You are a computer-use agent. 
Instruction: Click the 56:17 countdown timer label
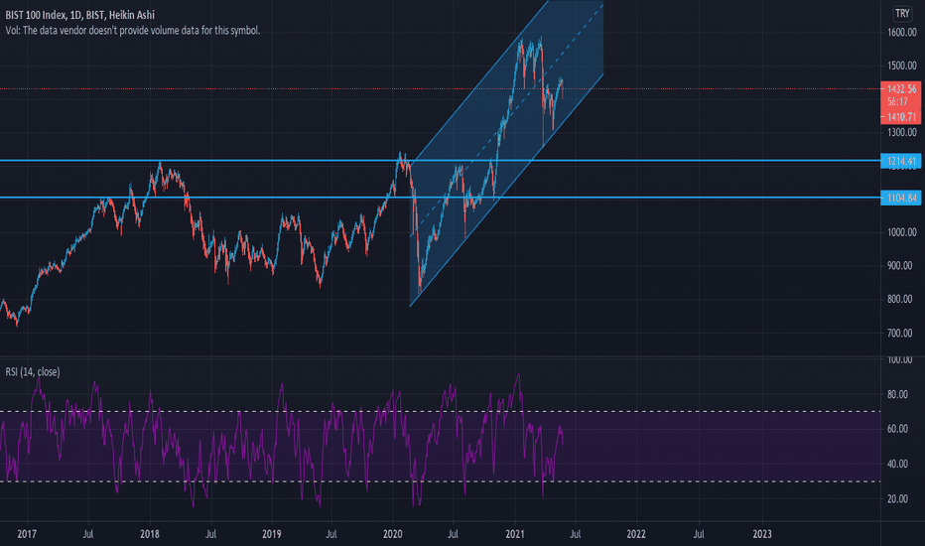tap(898, 101)
